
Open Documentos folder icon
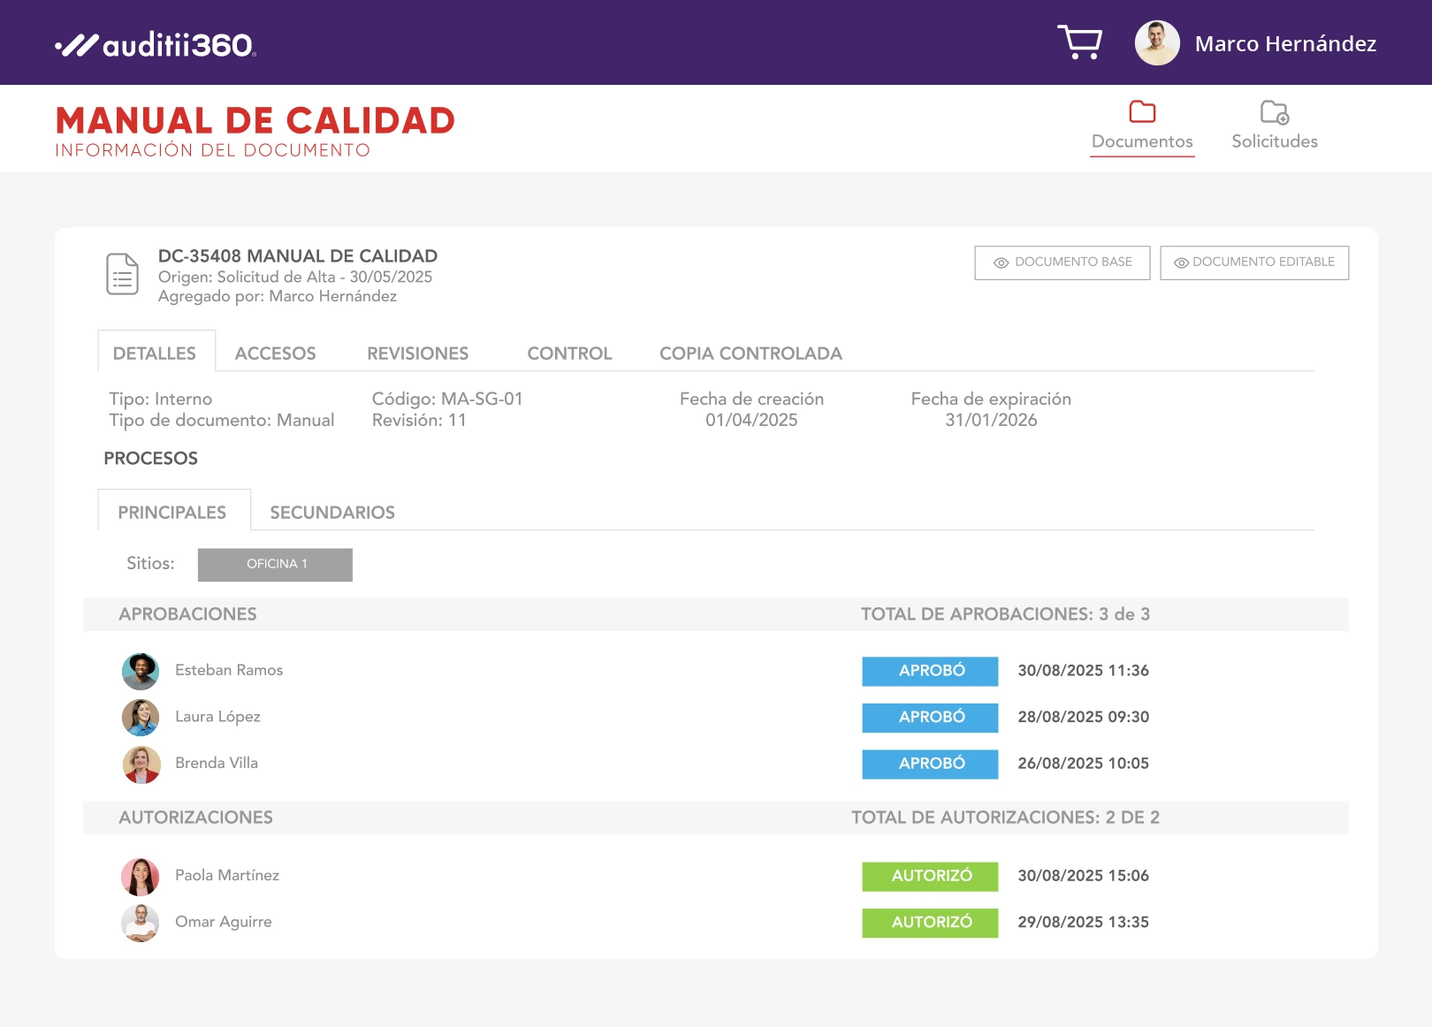click(x=1142, y=112)
